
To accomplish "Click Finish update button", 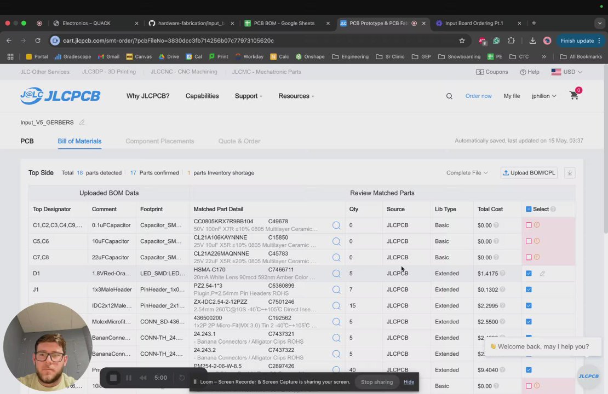I will tap(580, 40).
